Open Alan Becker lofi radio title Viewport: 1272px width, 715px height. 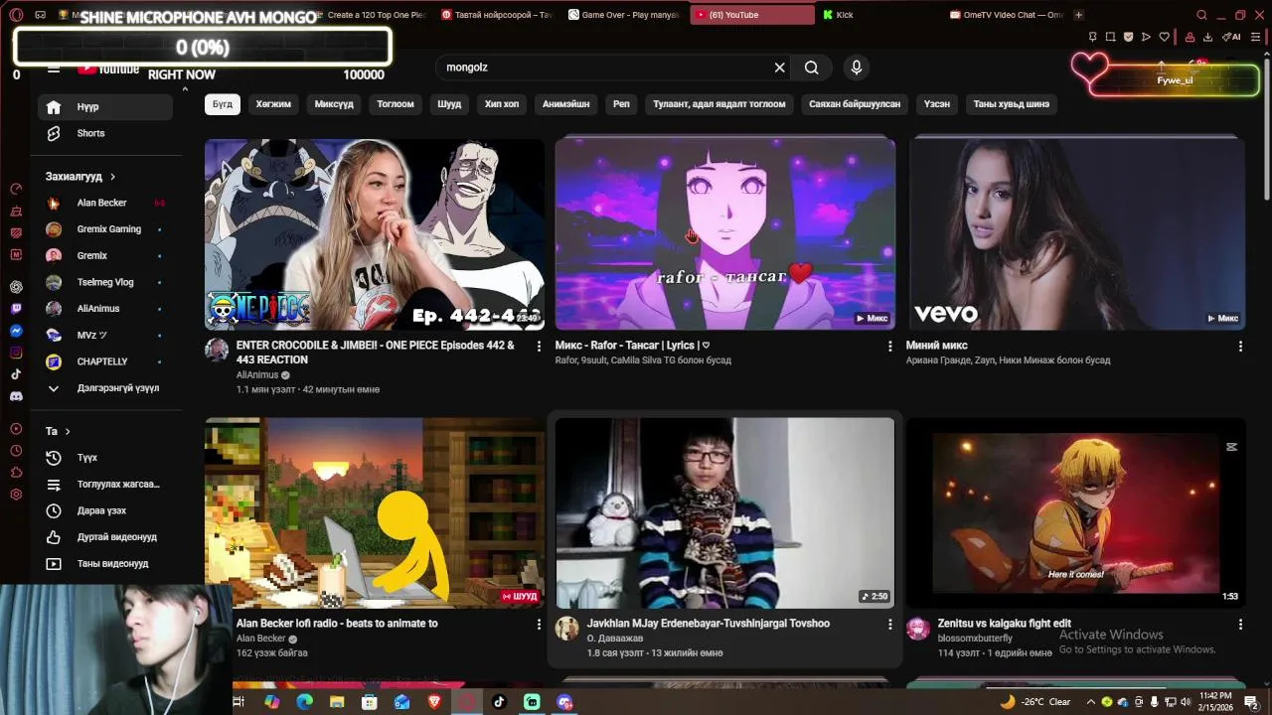coord(337,624)
